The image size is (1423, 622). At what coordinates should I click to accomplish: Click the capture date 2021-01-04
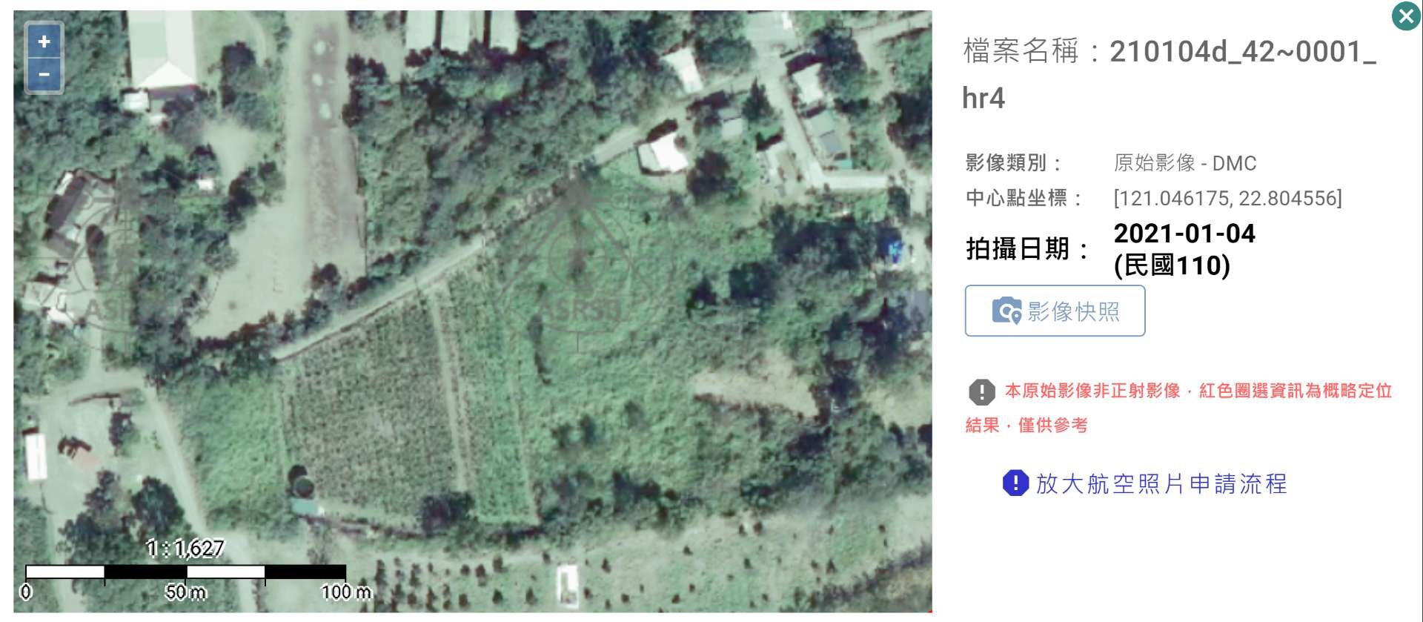pos(1184,234)
